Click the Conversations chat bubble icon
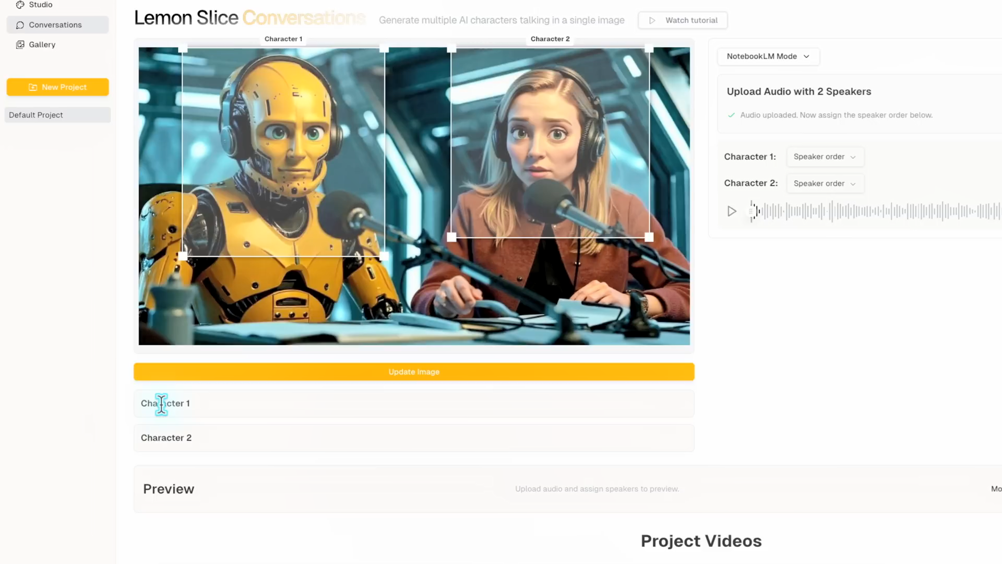 point(20,25)
